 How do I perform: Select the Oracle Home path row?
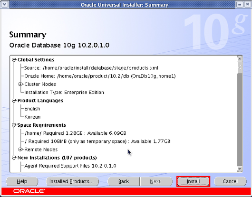pos(100,76)
